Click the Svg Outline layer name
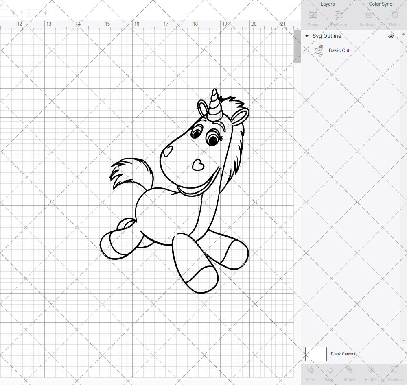The width and height of the screenshot is (407, 385). pos(326,36)
